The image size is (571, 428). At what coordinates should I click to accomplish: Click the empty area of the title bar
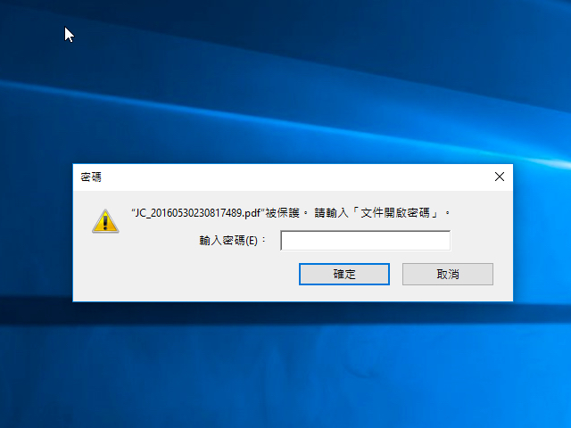point(292,177)
